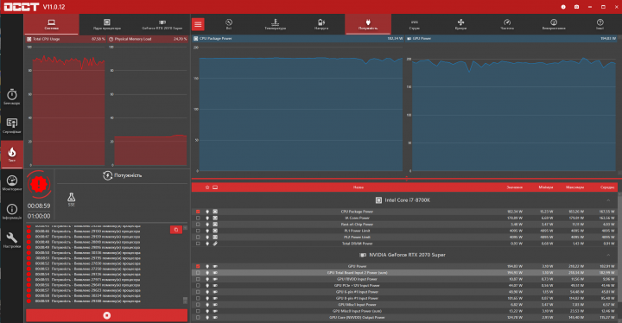Open the Information section in the sidebar

(12, 212)
